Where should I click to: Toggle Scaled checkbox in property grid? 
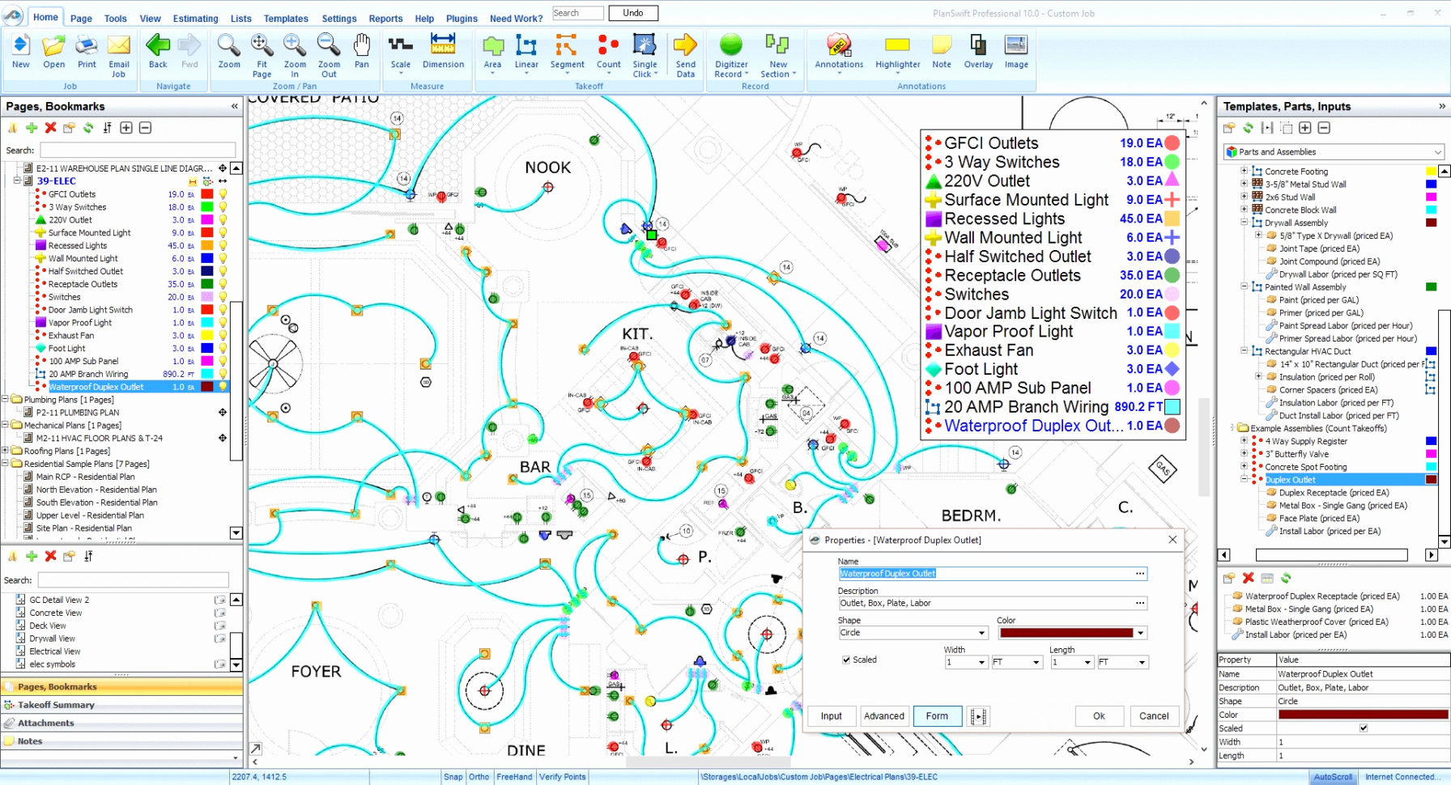[1364, 728]
